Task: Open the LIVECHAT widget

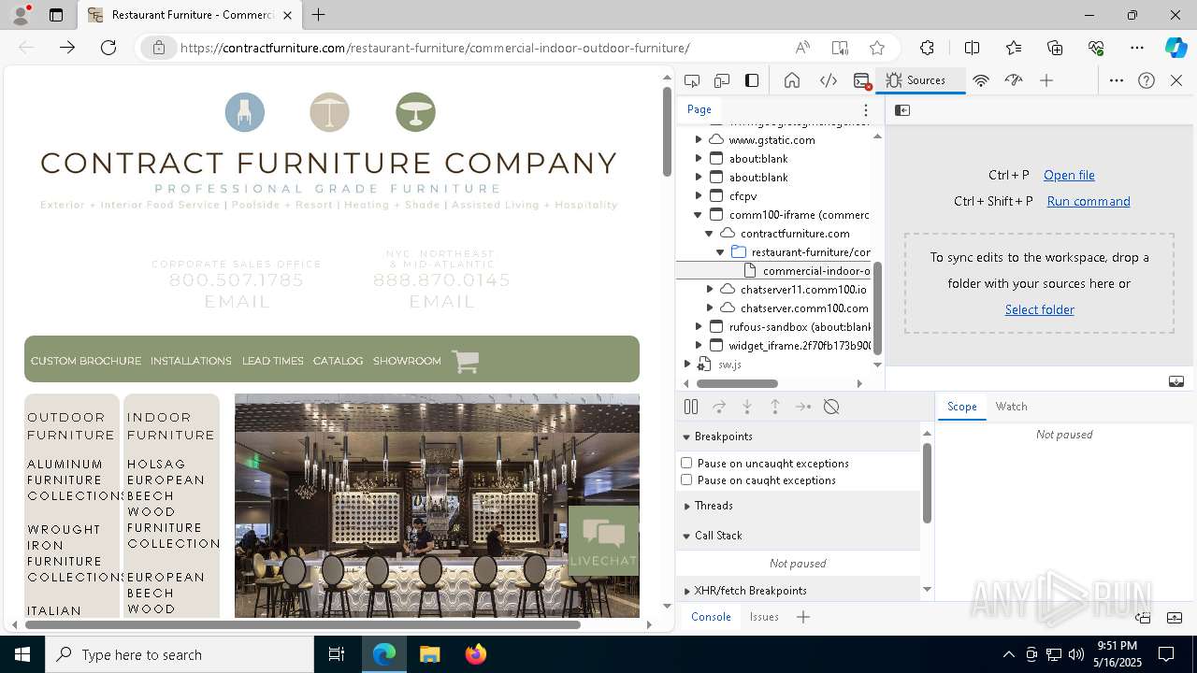Action: (x=603, y=540)
